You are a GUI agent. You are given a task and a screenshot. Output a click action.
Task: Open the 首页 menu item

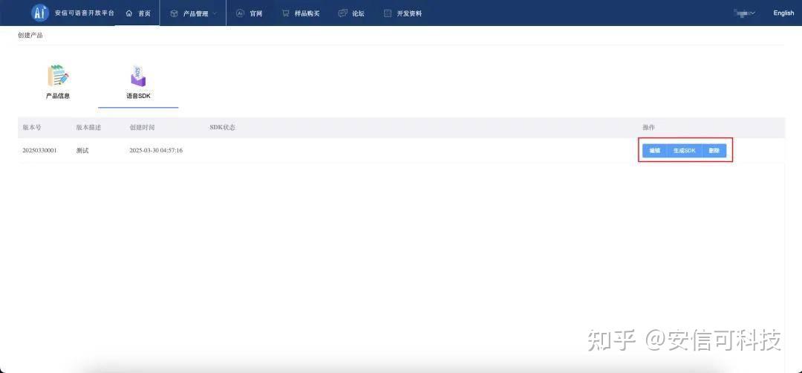click(144, 14)
